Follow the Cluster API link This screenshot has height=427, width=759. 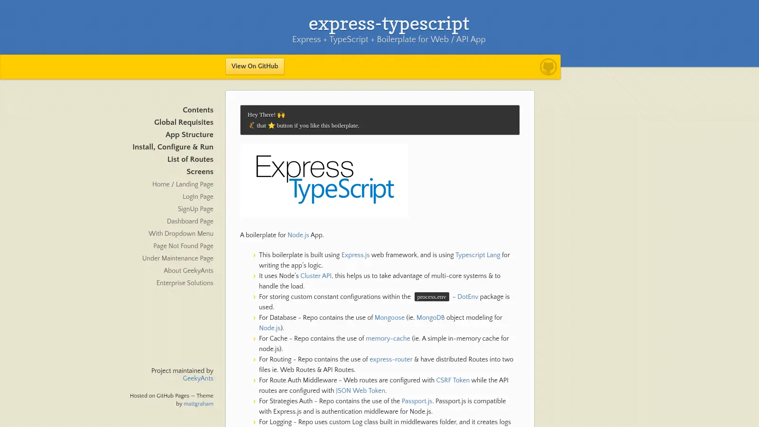coord(316,276)
